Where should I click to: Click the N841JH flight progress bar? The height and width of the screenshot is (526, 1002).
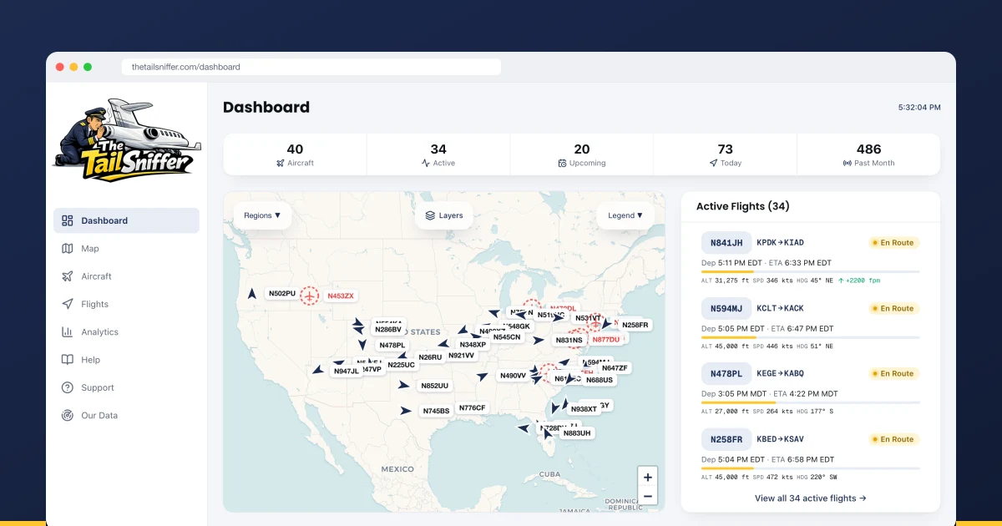[x=810, y=272]
